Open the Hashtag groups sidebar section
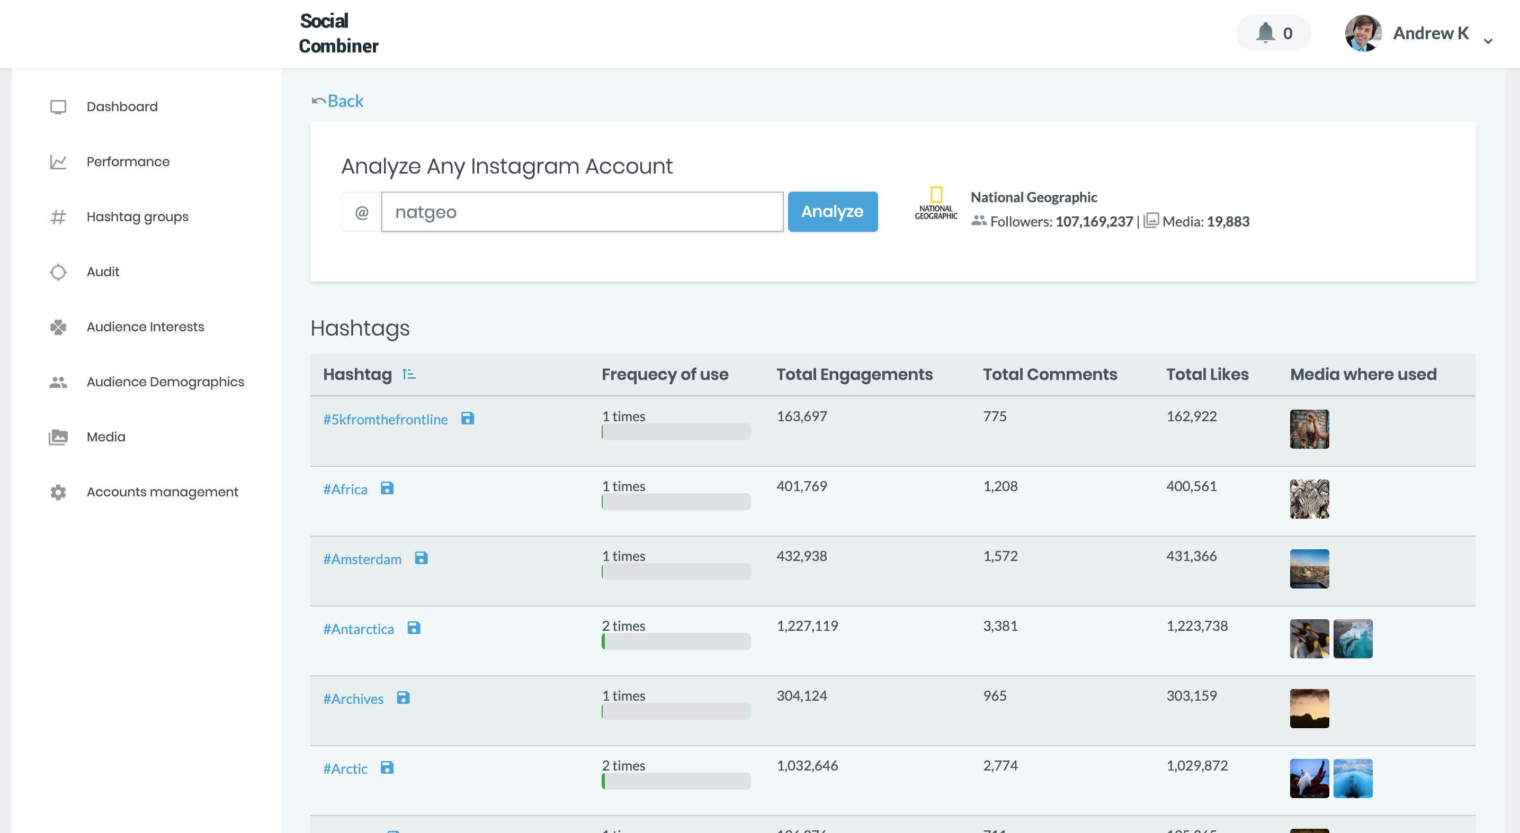This screenshot has height=833, width=1520. 137,217
